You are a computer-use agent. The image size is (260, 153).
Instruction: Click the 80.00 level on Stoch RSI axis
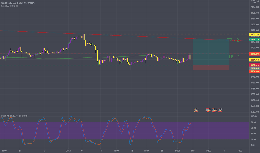[x=253, y=122]
